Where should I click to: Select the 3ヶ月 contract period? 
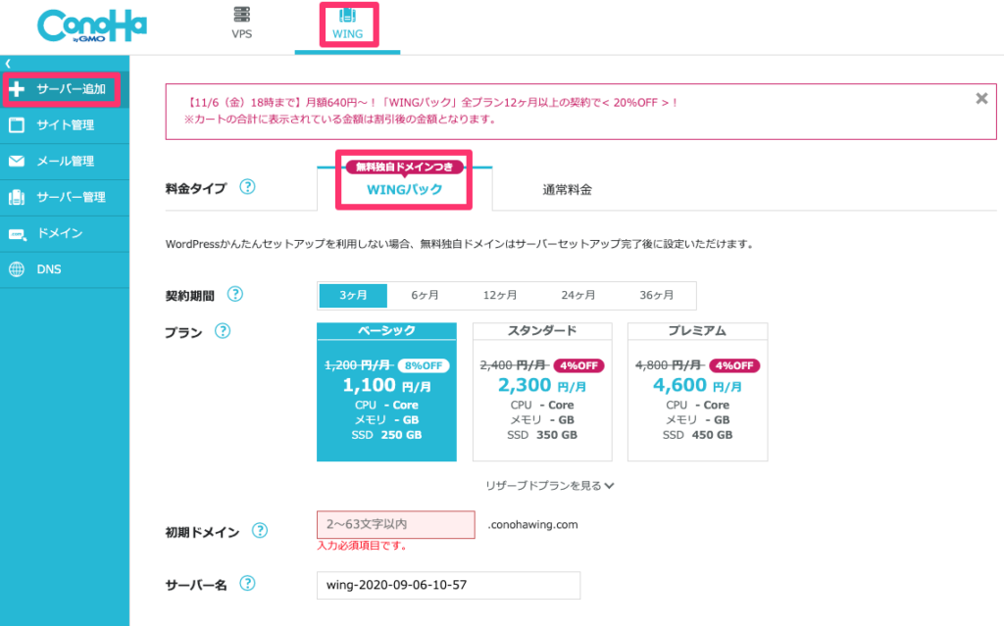[353, 295]
